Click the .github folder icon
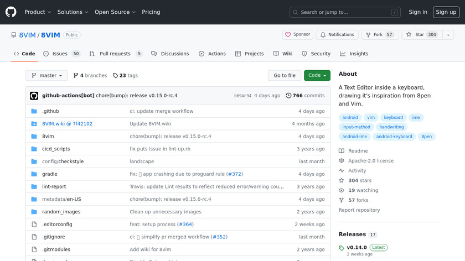This screenshot has width=465, height=261. pos(34,111)
